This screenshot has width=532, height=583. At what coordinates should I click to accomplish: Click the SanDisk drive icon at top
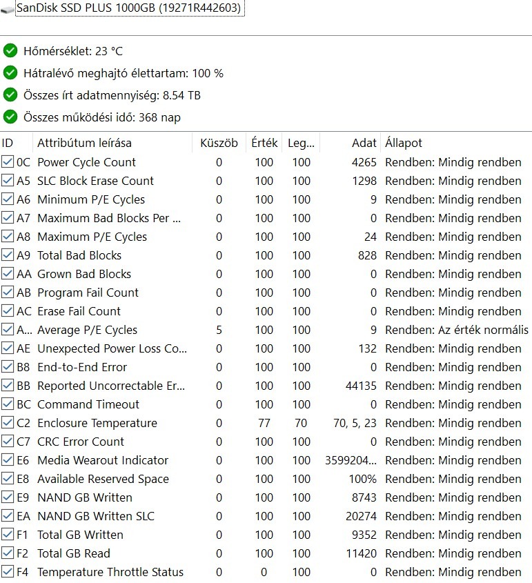click(7, 9)
